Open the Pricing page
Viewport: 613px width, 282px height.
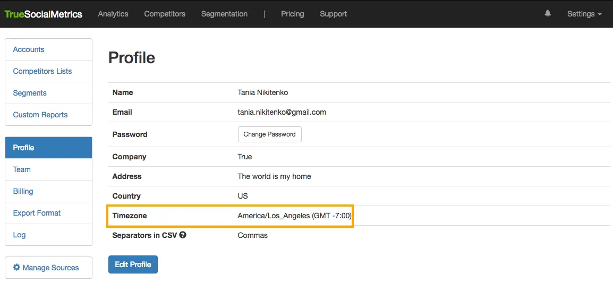292,14
